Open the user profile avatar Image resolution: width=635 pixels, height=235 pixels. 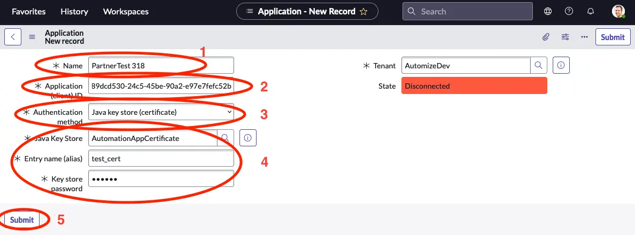click(x=618, y=11)
